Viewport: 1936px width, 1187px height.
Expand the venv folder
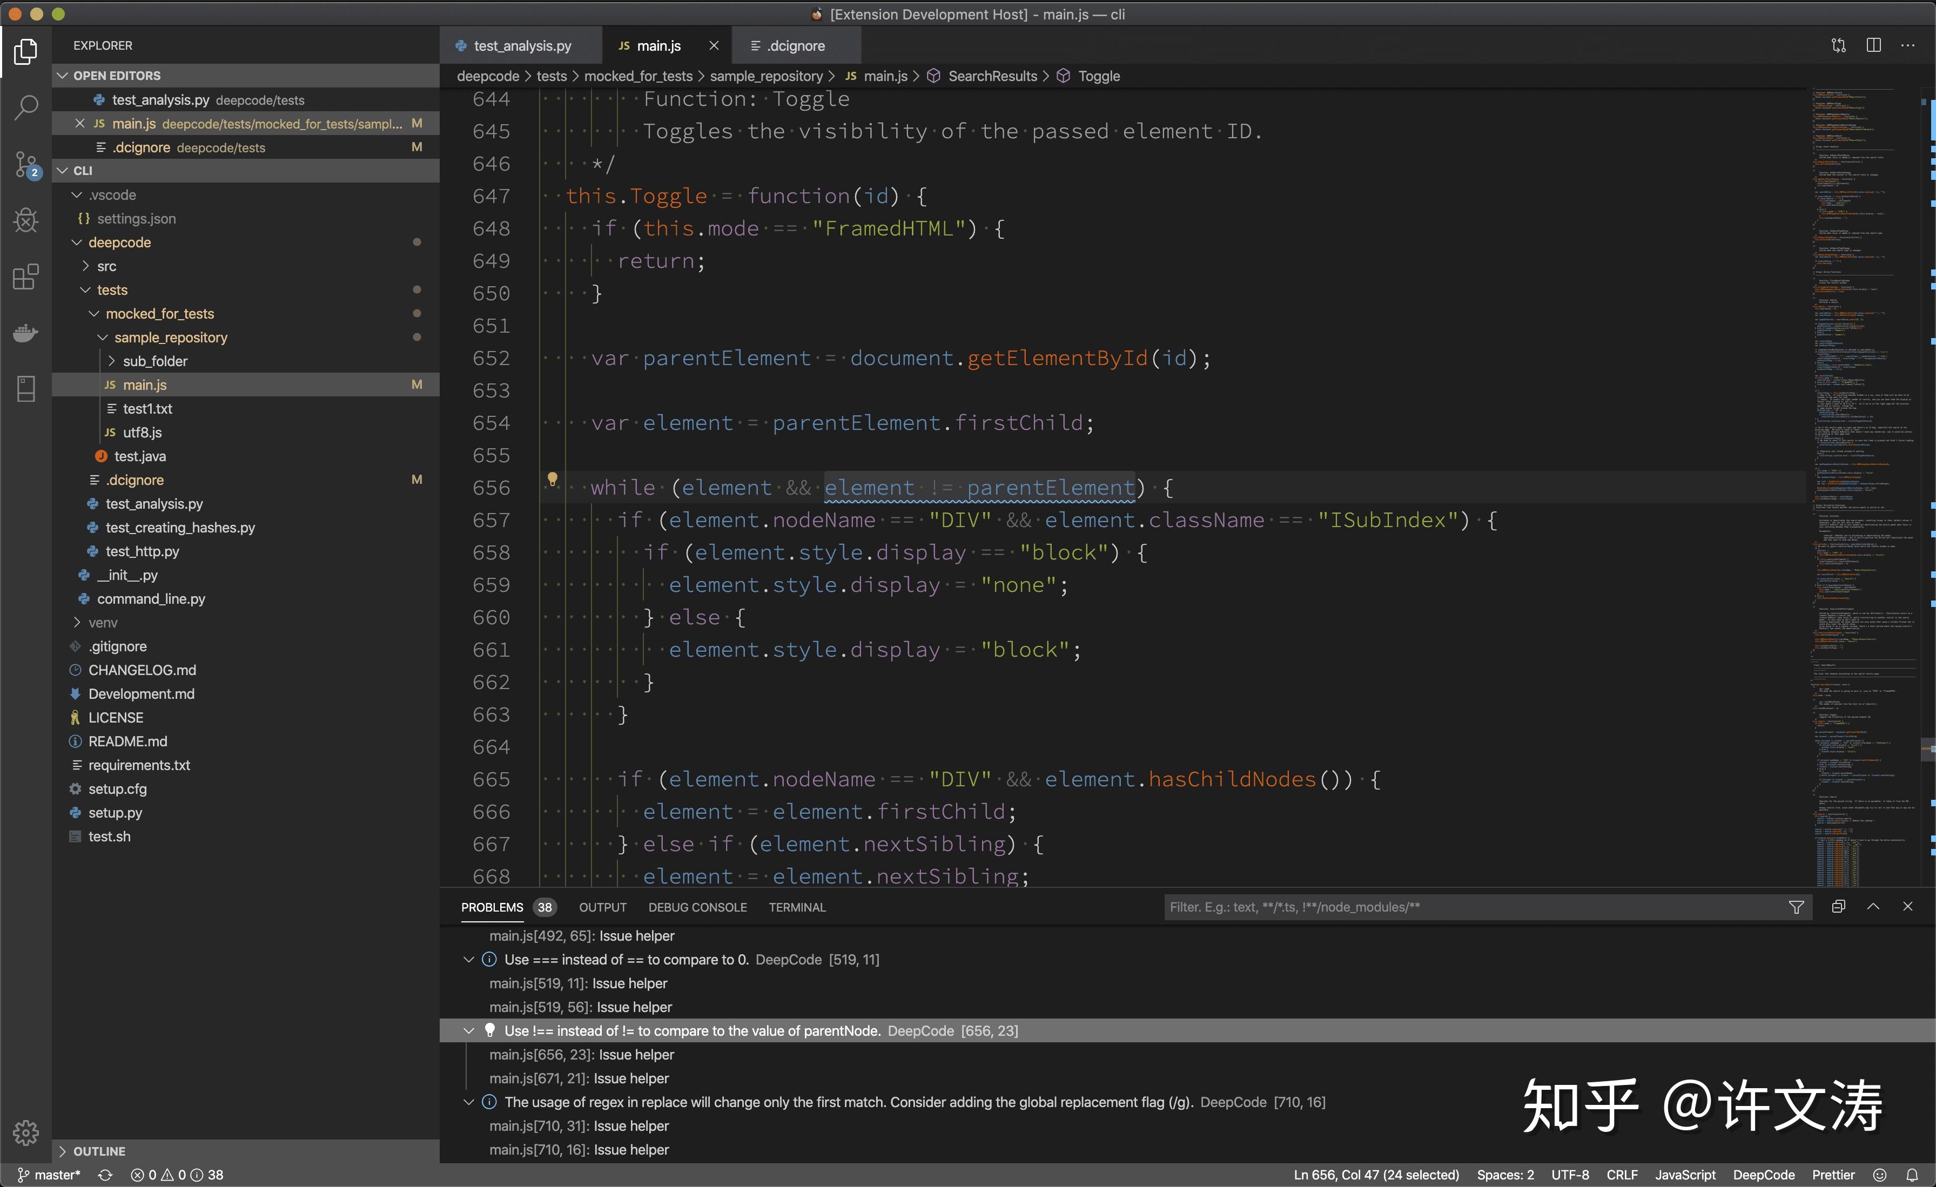pos(77,622)
